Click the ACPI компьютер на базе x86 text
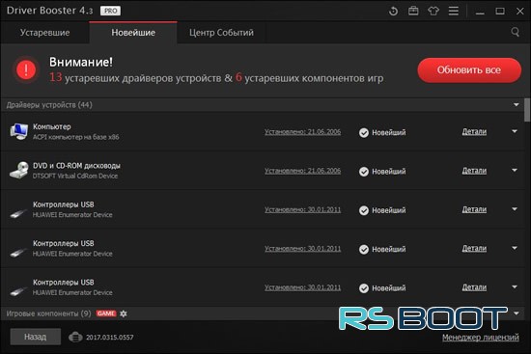This screenshot has height=354, width=531. click(76, 137)
